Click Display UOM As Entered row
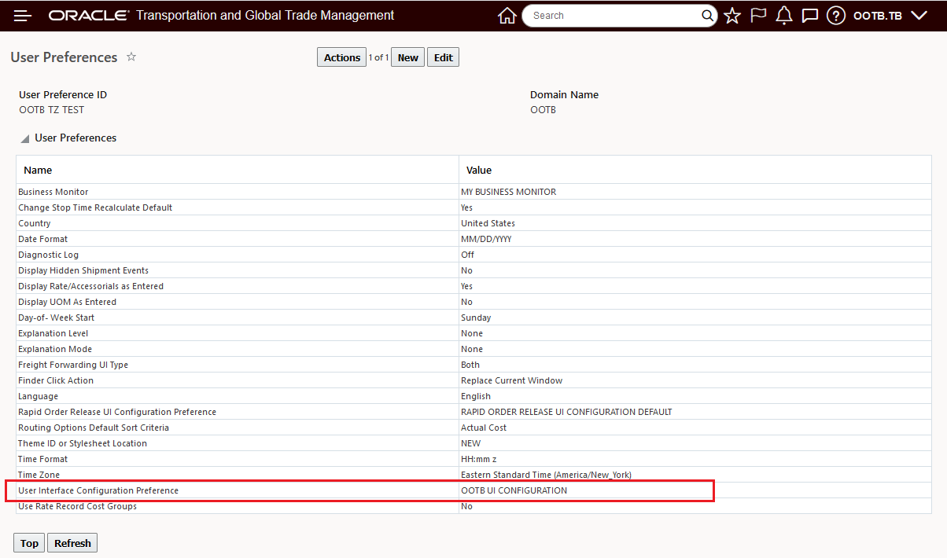Viewport: 947px width, 558px height. tap(68, 302)
